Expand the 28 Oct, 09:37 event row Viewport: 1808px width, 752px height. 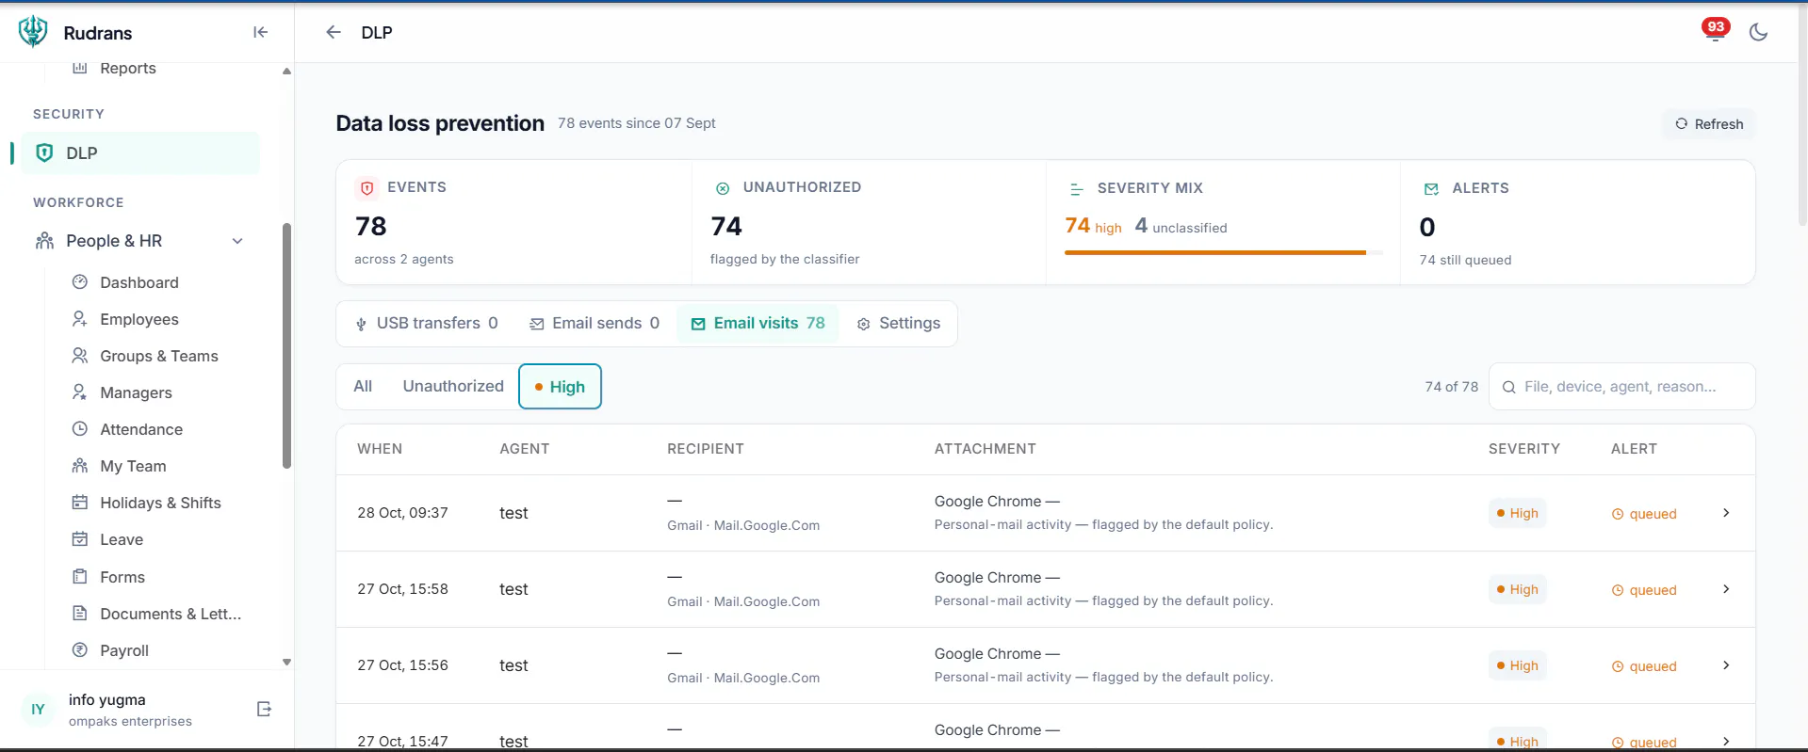point(1045,513)
